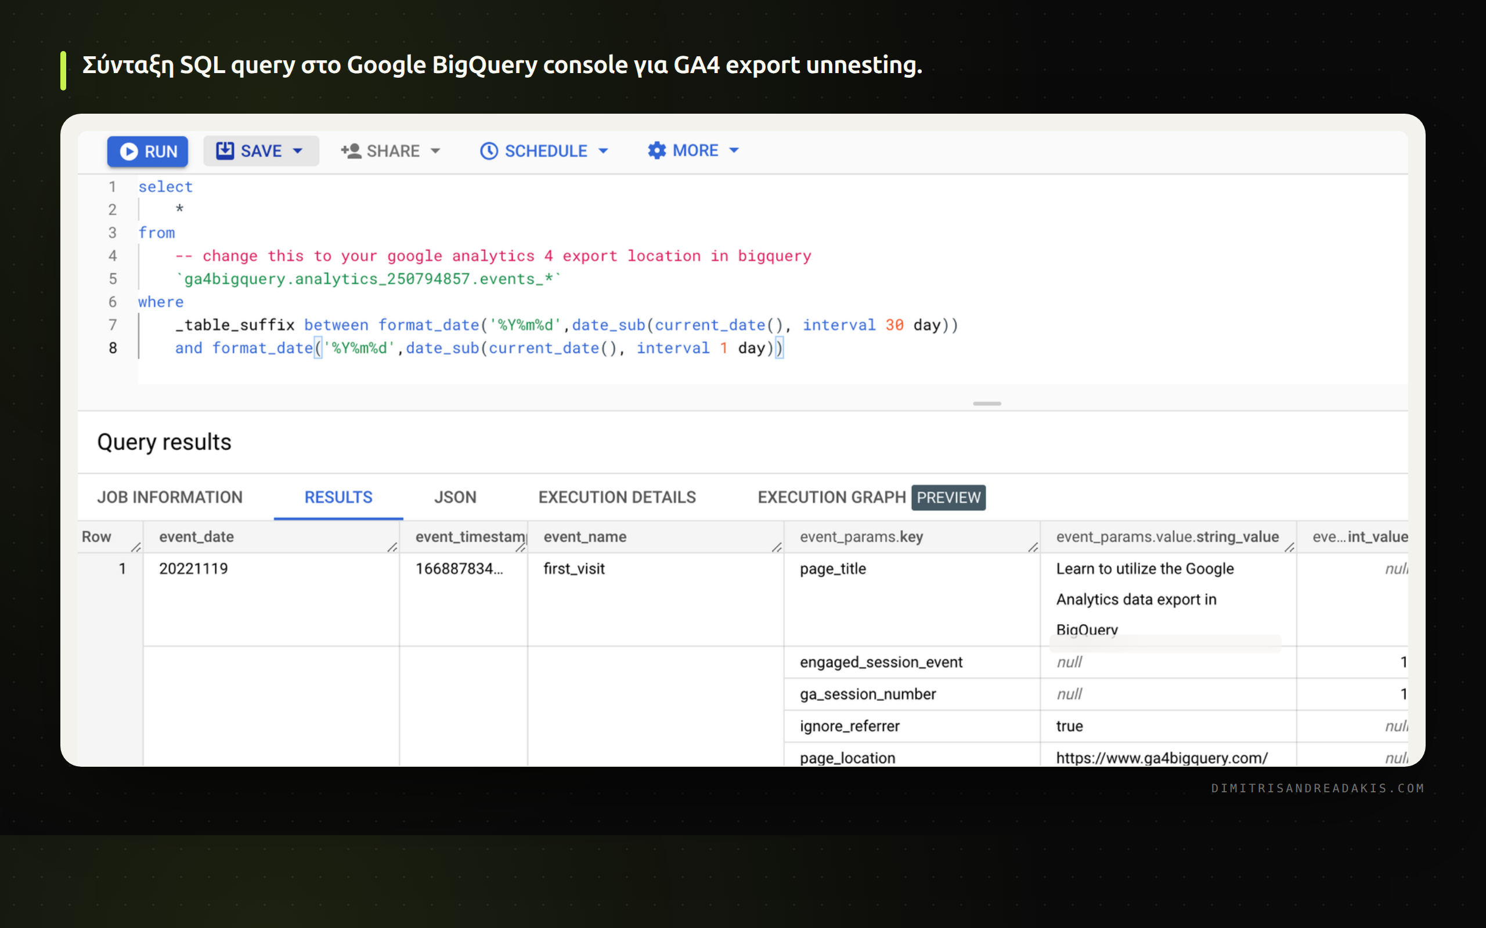The height and width of the screenshot is (928, 1486).
Task: Open the SAVE dropdown arrow
Action: (x=298, y=151)
